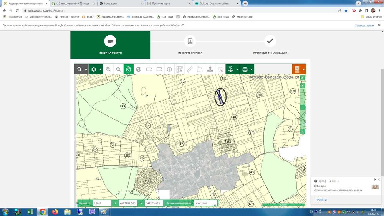Pick the ruler measure distance tool
This screenshot has height=216, width=384.
pyautogui.click(x=190, y=69)
